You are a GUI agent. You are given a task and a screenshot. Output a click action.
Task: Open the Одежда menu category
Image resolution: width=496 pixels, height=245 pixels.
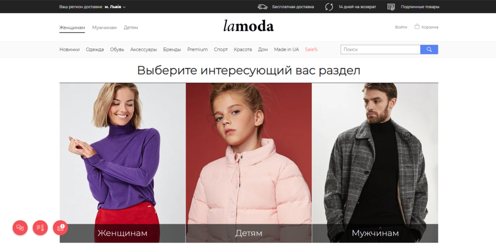[95, 50]
